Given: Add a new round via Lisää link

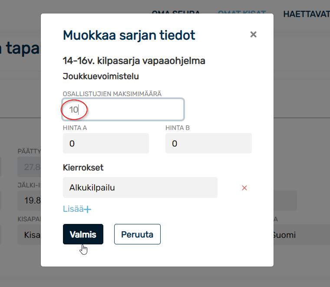Looking at the screenshot, I should click(x=77, y=209).
